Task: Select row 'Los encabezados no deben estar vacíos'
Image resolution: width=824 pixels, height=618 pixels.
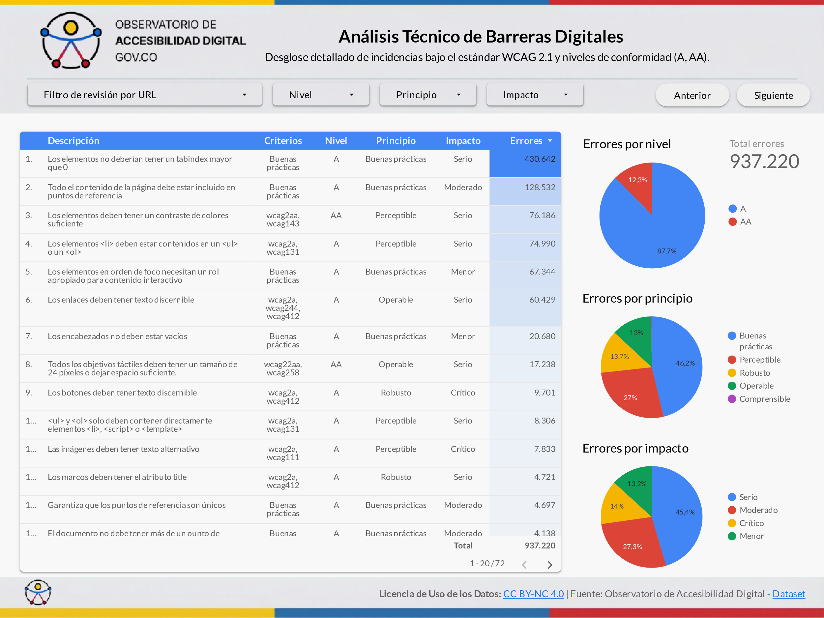Action: 291,340
